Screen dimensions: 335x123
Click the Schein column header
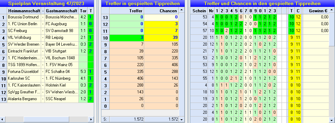point(199,11)
